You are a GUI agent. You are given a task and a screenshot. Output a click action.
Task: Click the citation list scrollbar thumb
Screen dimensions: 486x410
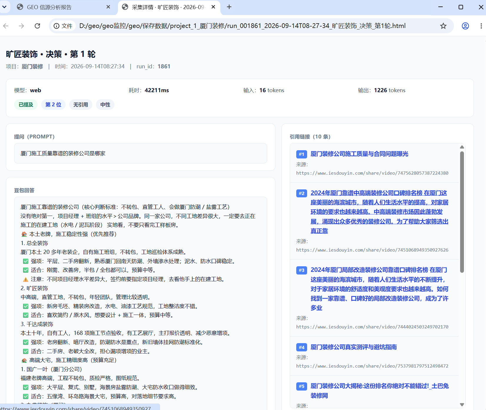(462, 212)
